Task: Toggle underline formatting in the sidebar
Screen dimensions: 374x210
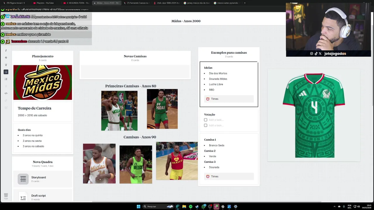Action: (x=6, y=65)
